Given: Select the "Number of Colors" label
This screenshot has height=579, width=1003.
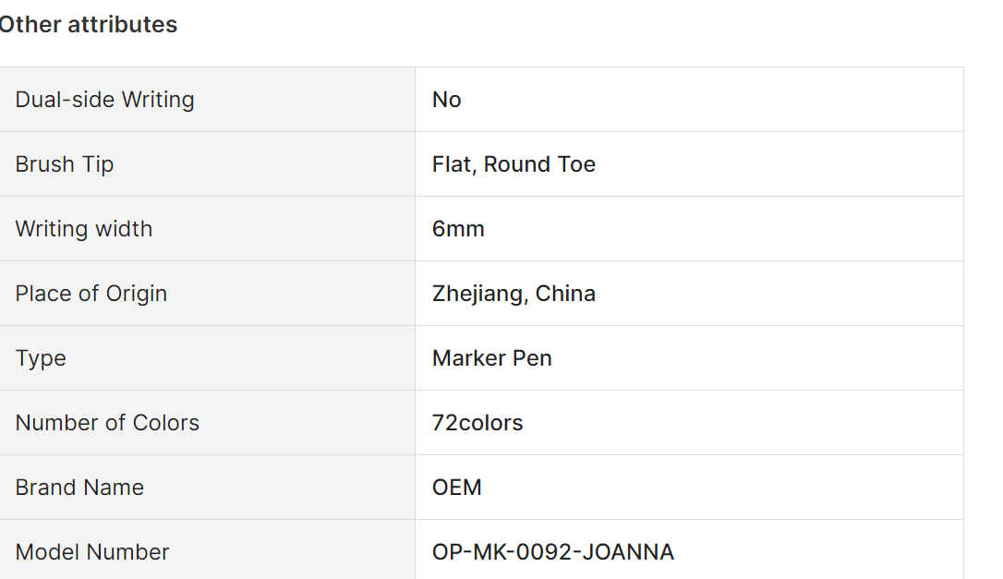Looking at the screenshot, I should click(107, 423).
